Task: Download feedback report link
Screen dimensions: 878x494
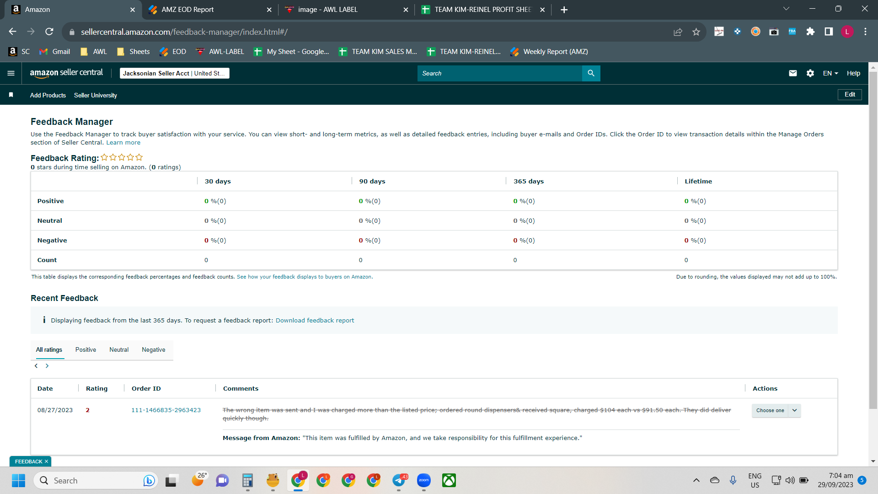Action: (315, 320)
